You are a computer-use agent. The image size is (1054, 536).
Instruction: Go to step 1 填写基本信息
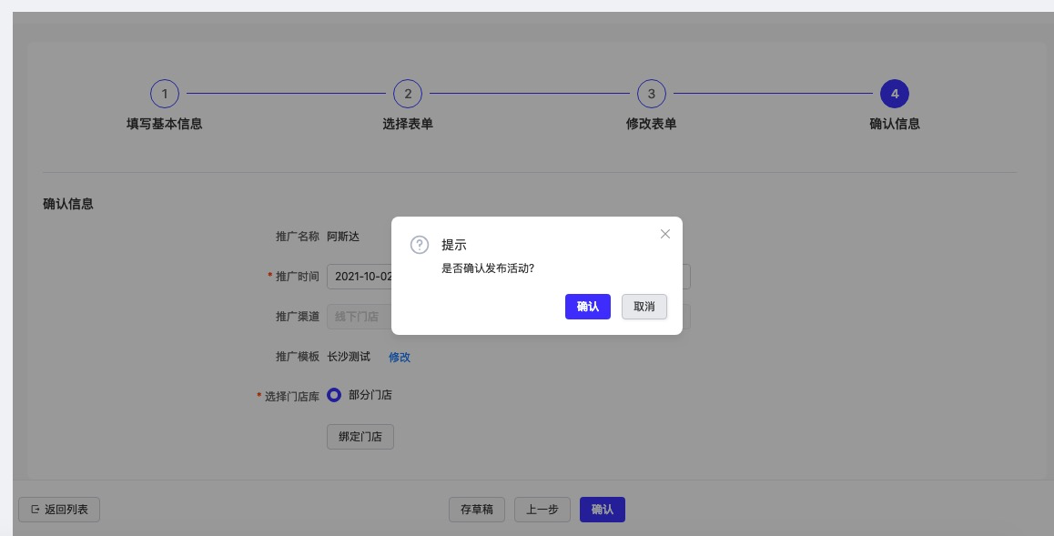[165, 94]
